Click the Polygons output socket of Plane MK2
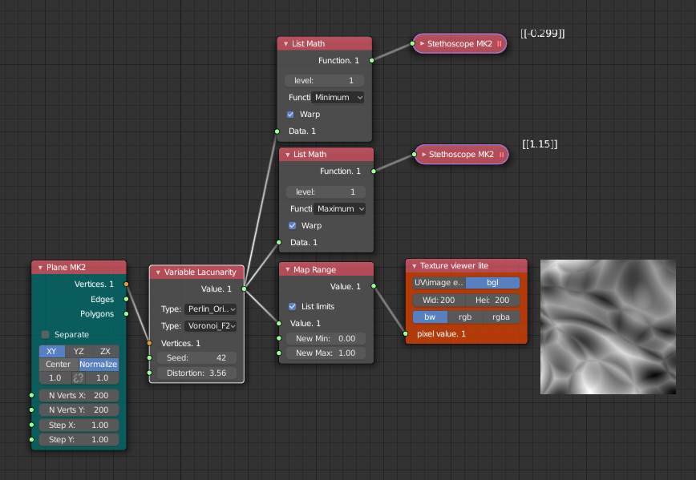This screenshot has height=480, width=696. (x=127, y=313)
